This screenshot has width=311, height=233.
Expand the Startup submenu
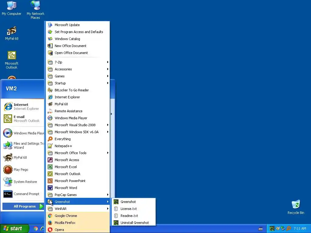pyautogui.click(x=78, y=83)
